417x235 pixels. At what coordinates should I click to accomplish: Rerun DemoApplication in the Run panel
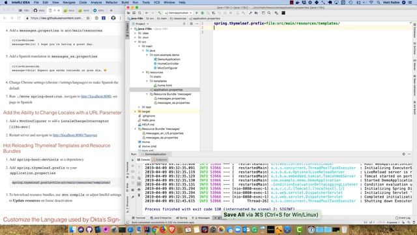tap(133, 160)
